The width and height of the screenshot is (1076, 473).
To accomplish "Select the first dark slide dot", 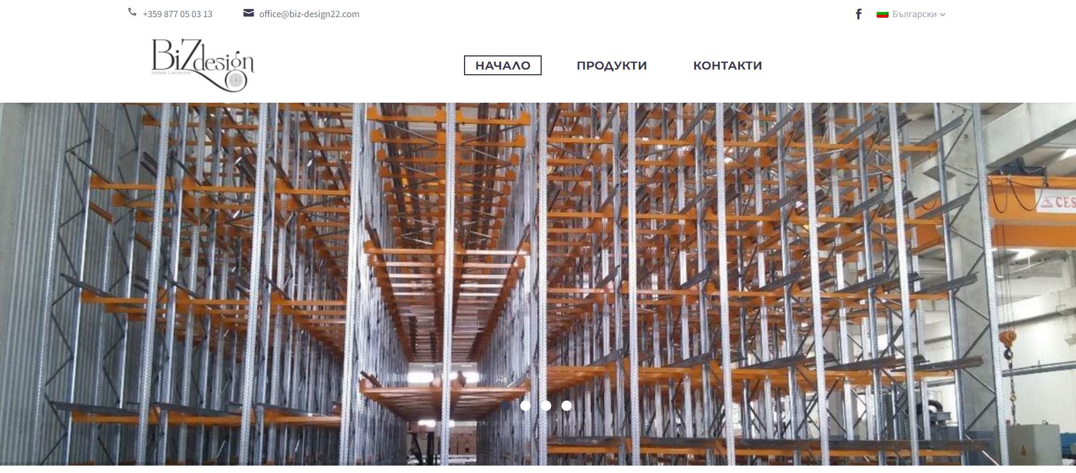I will pyautogui.click(x=505, y=406).
